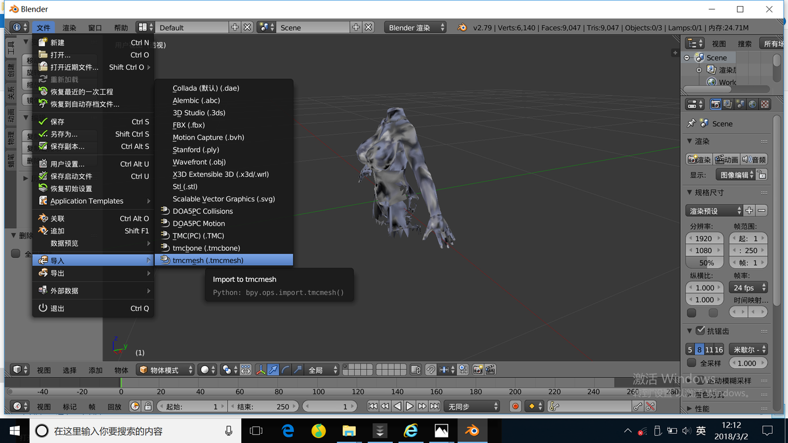
Task: Pick FBX (.fbx) from import list
Action: (223, 125)
